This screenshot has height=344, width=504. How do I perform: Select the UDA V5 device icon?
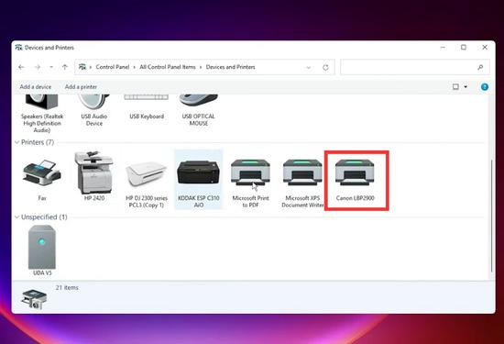pyautogui.click(x=42, y=247)
